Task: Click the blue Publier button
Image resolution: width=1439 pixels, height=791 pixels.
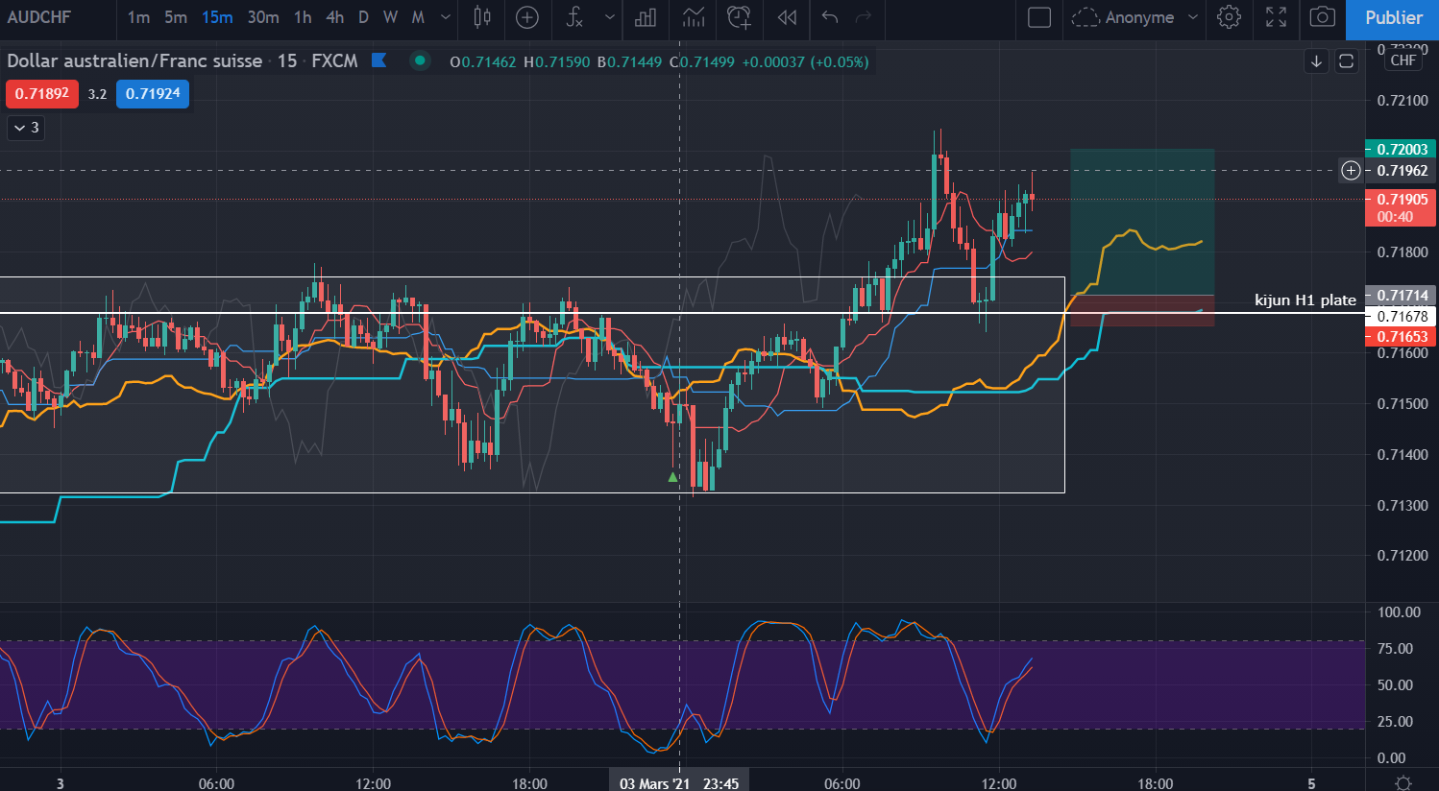Action: coord(1393,18)
